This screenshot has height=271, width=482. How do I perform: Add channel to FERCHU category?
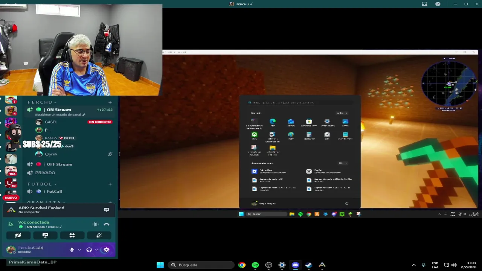click(110, 102)
